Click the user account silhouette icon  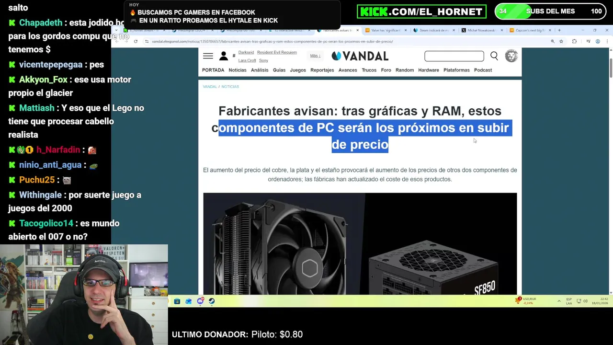[x=224, y=56]
